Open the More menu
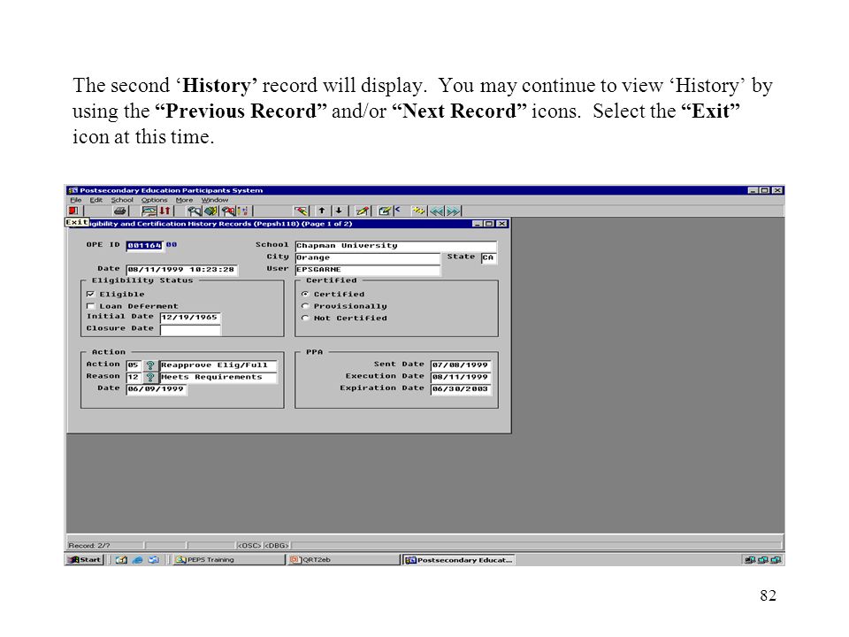849x637 pixels. point(184,200)
